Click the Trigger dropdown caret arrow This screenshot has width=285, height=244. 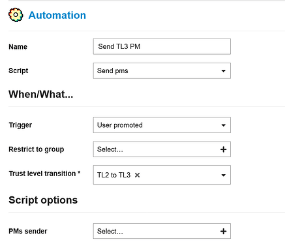coord(223,125)
